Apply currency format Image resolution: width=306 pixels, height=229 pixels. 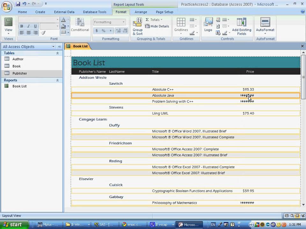[x=97, y=31]
